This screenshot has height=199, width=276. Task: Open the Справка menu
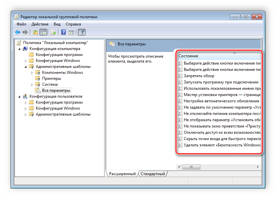coord(73,24)
